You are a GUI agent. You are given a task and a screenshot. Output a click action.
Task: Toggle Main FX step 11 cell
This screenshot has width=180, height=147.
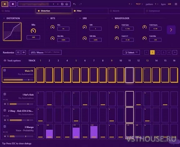(130, 75)
